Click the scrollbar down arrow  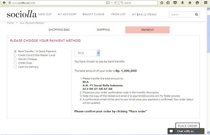point(208,132)
